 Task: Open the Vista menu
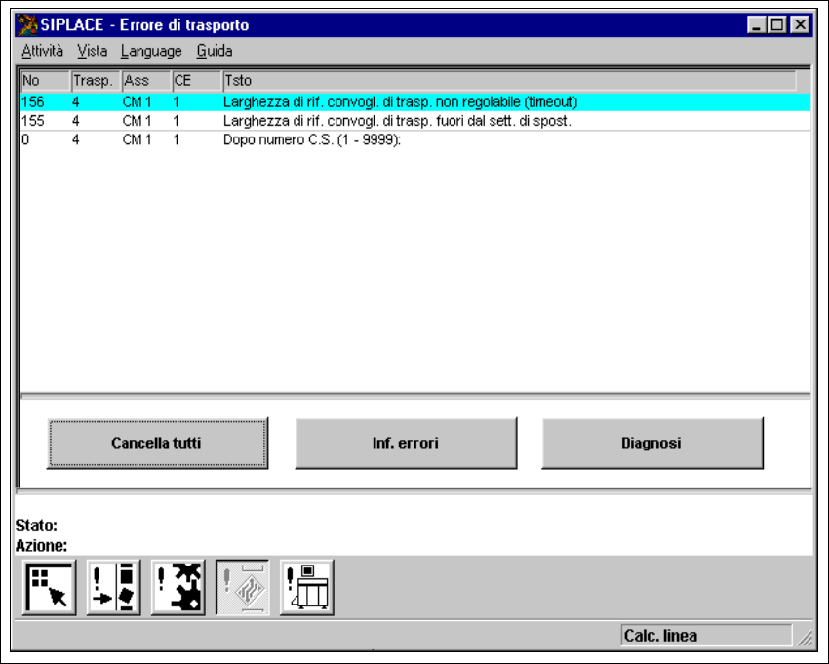[x=92, y=51]
